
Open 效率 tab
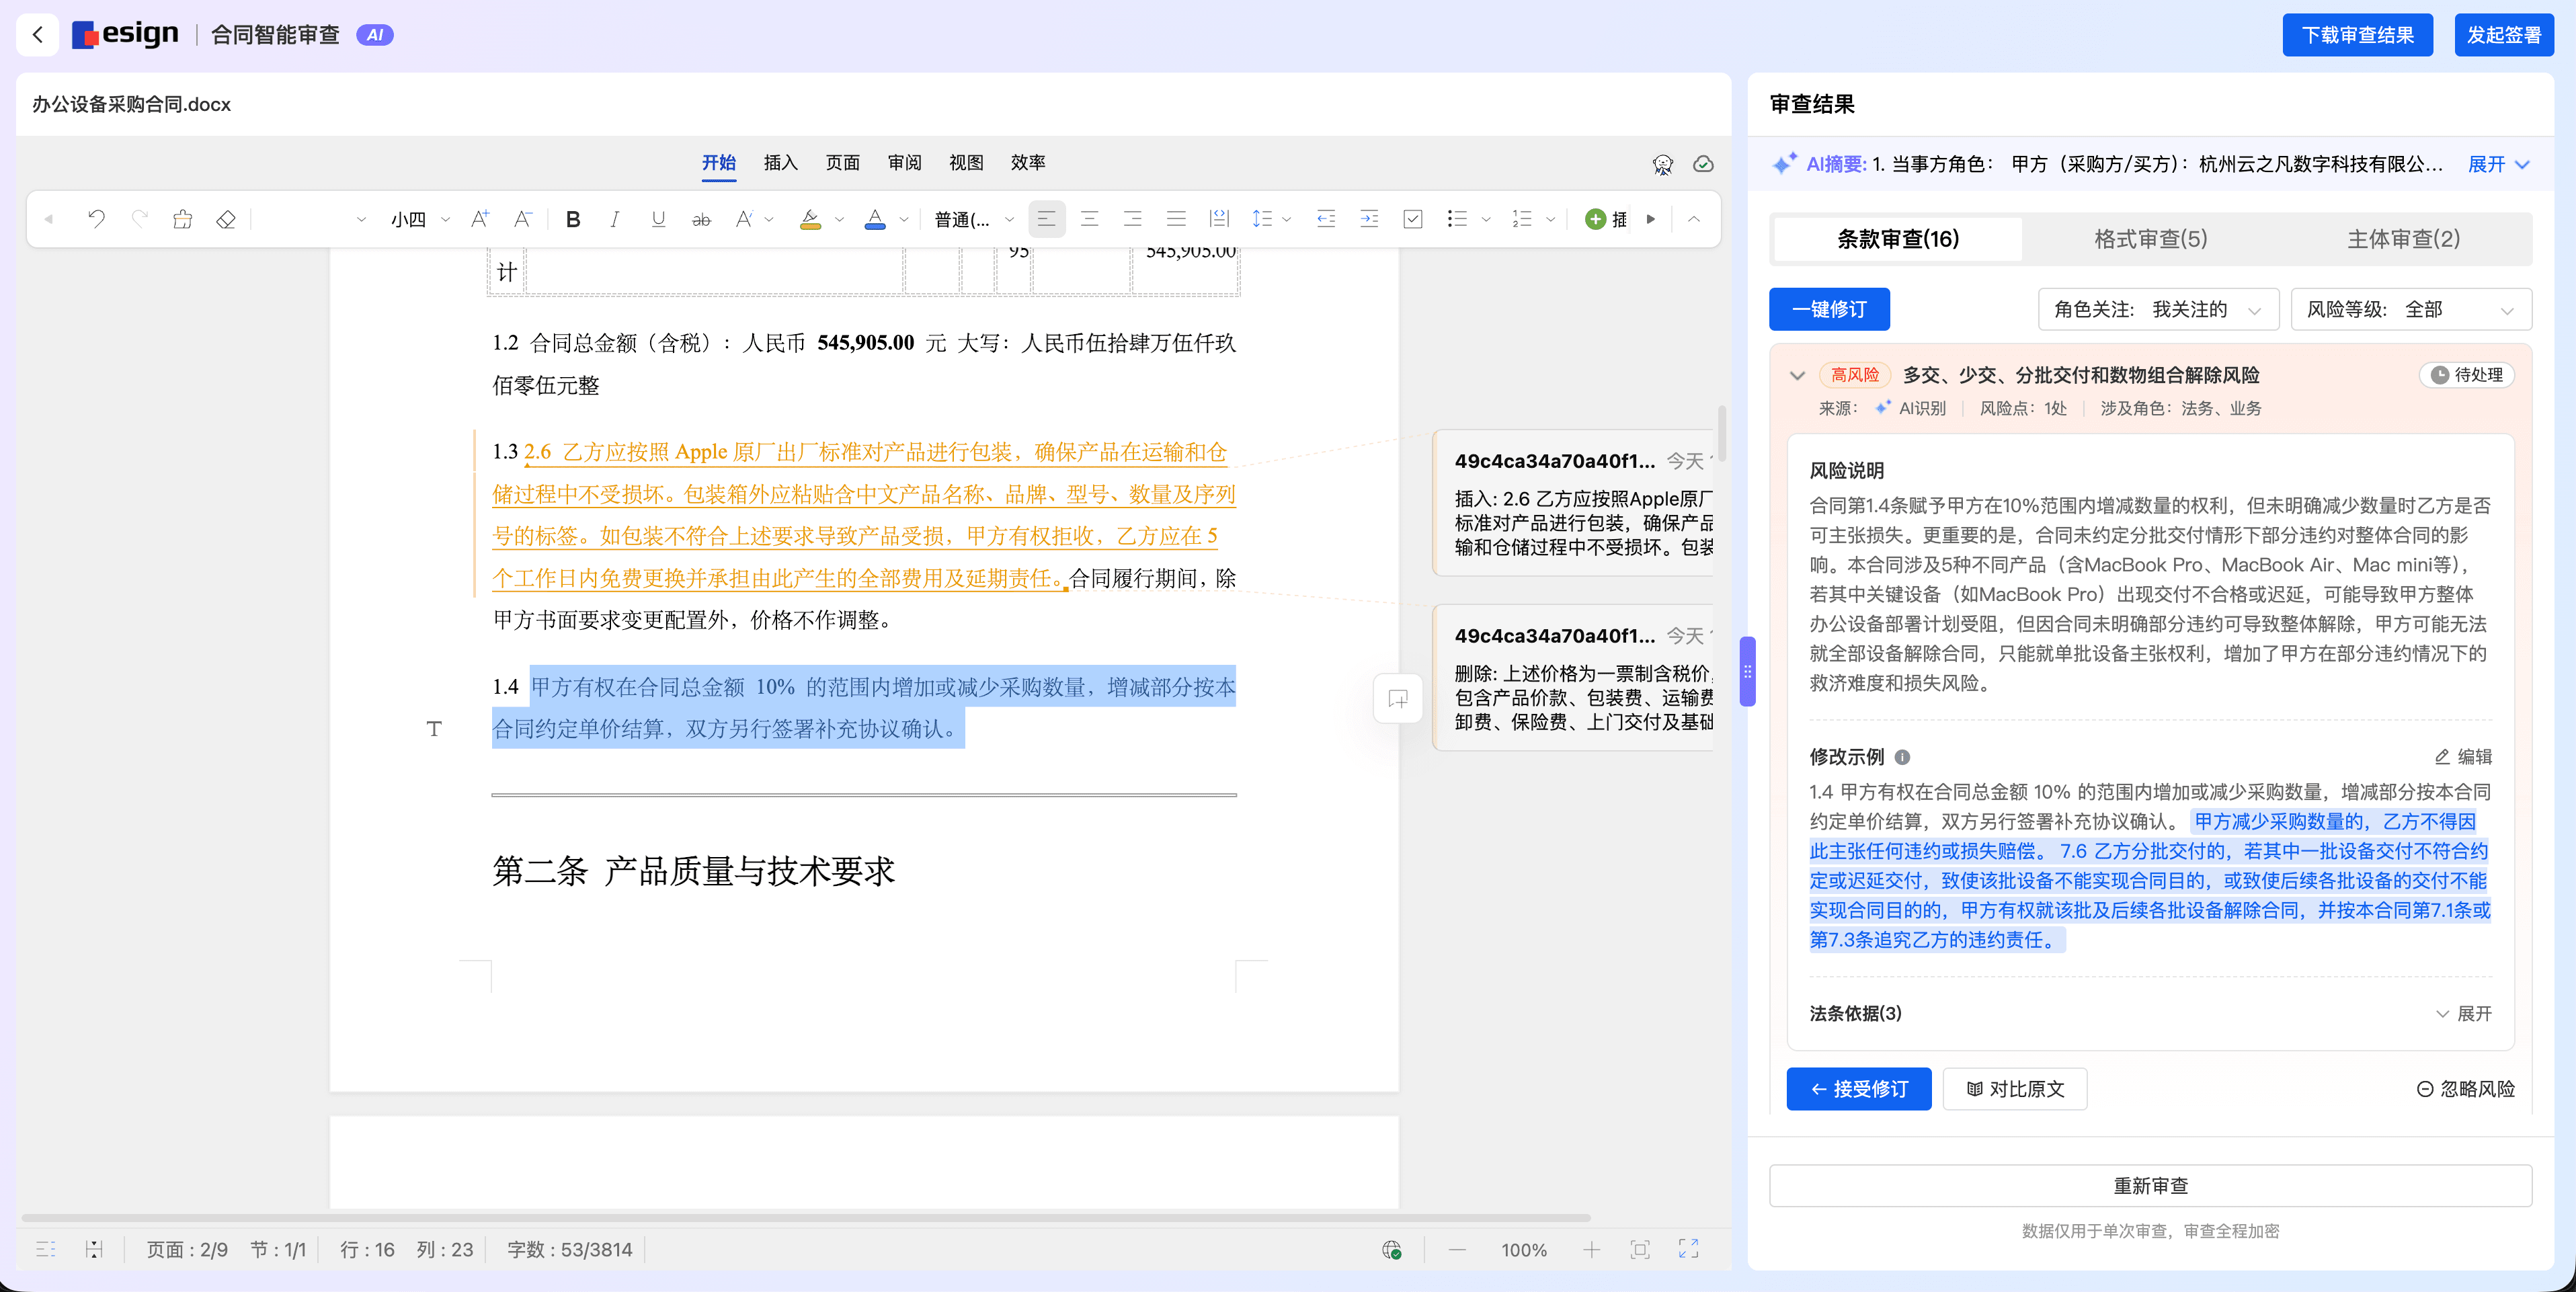click(x=1028, y=163)
